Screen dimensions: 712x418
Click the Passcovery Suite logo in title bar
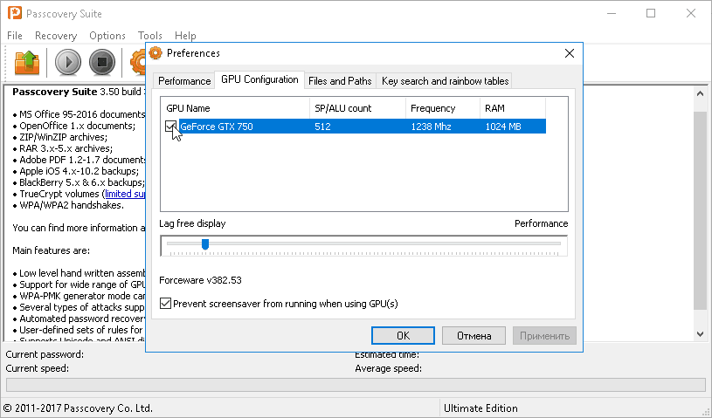(x=15, y=14)
